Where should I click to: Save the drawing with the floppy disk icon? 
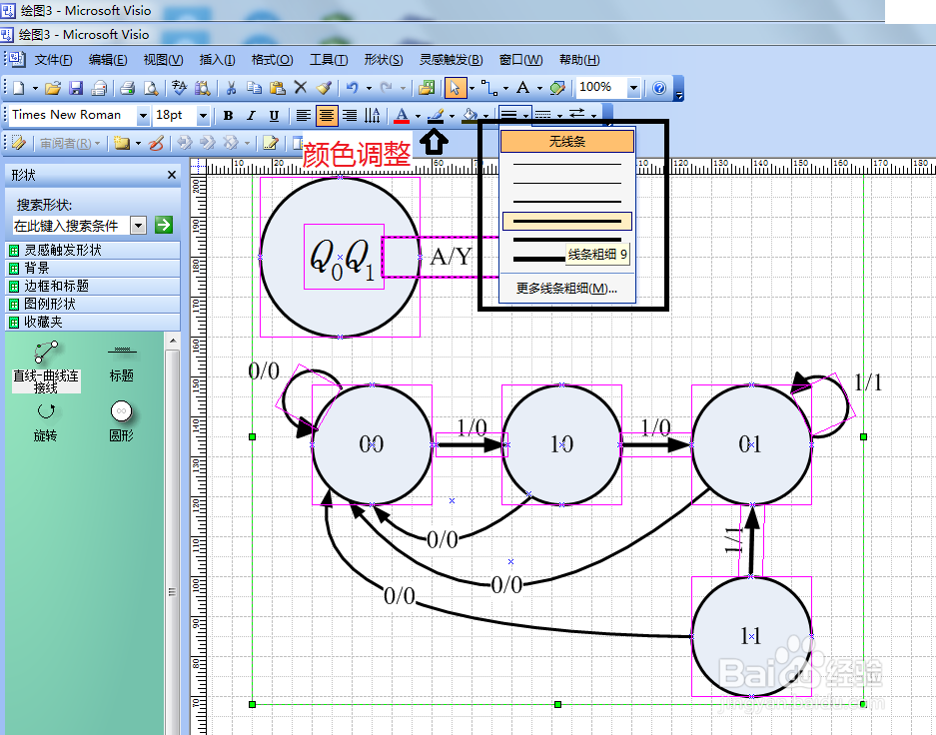coord(76,88)
